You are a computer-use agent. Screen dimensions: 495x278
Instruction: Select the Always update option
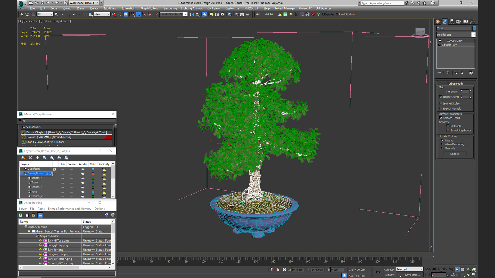click(x=442, y=141)
